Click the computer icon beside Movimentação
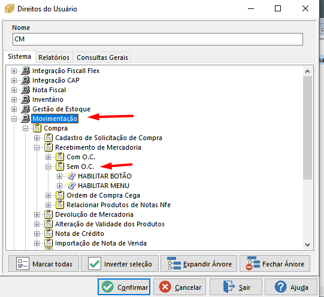The height and width of the screenshot is (297, 324). click(x=26, y=119)
